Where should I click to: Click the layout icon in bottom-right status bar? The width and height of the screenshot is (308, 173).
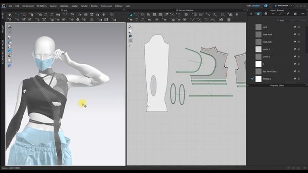(288, 168)
